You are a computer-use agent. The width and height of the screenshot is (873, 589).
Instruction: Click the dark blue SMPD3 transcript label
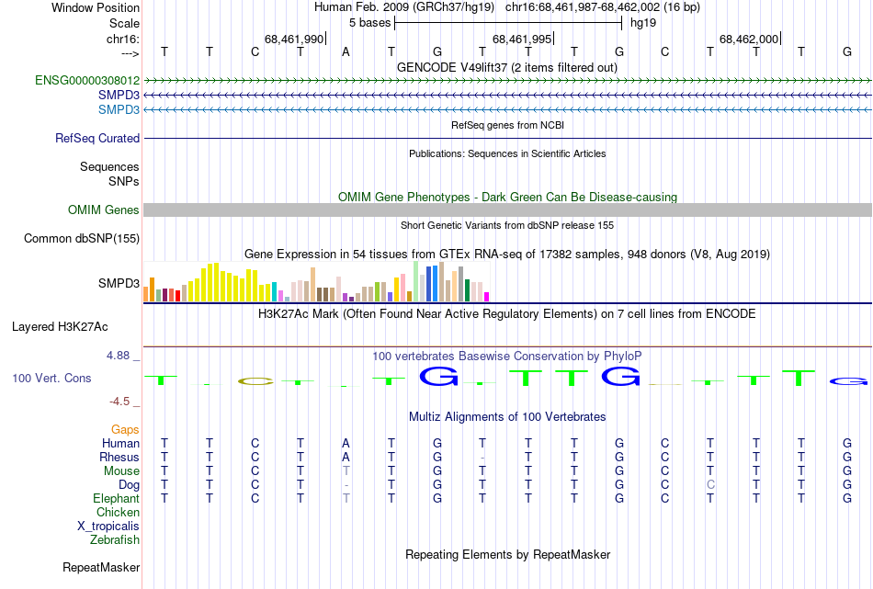pyautogui.click(x=119, y=96)
